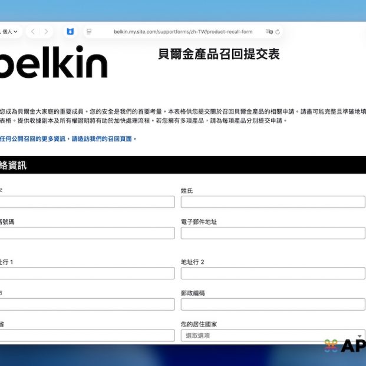Image resolution: width=366 pixels, height=366 pixels.
Task: Click the Safari forward navigation arrow
Action: 47,32
